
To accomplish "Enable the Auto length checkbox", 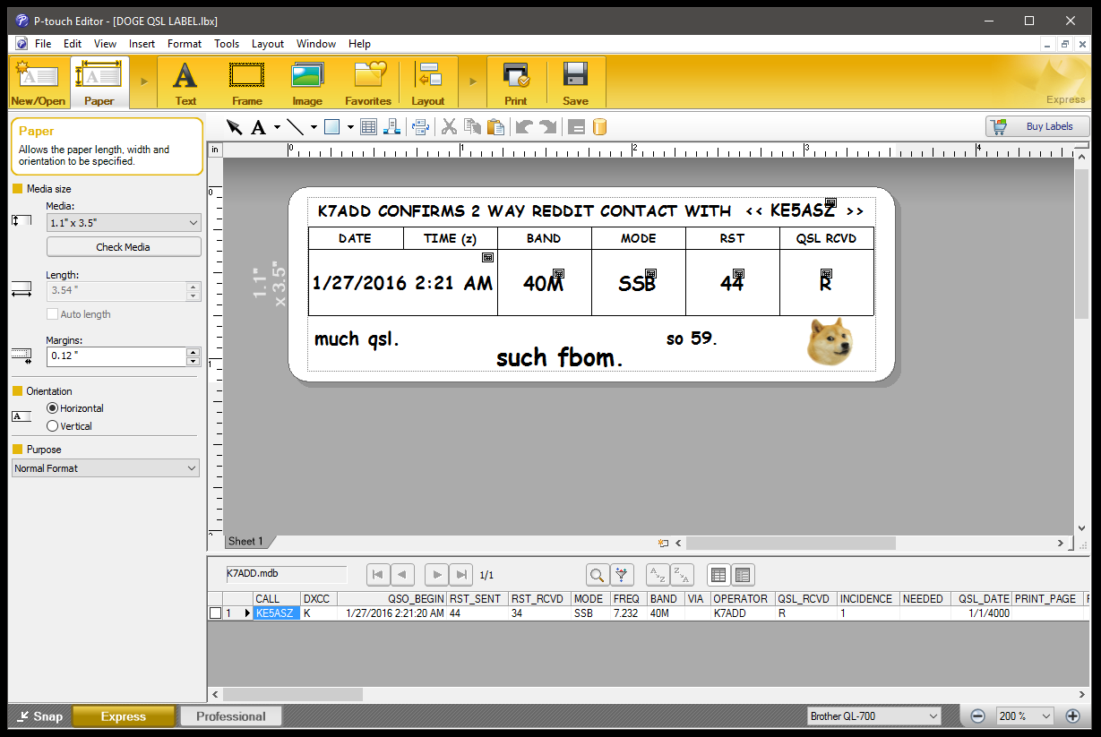I will click(x=51, y=313).
